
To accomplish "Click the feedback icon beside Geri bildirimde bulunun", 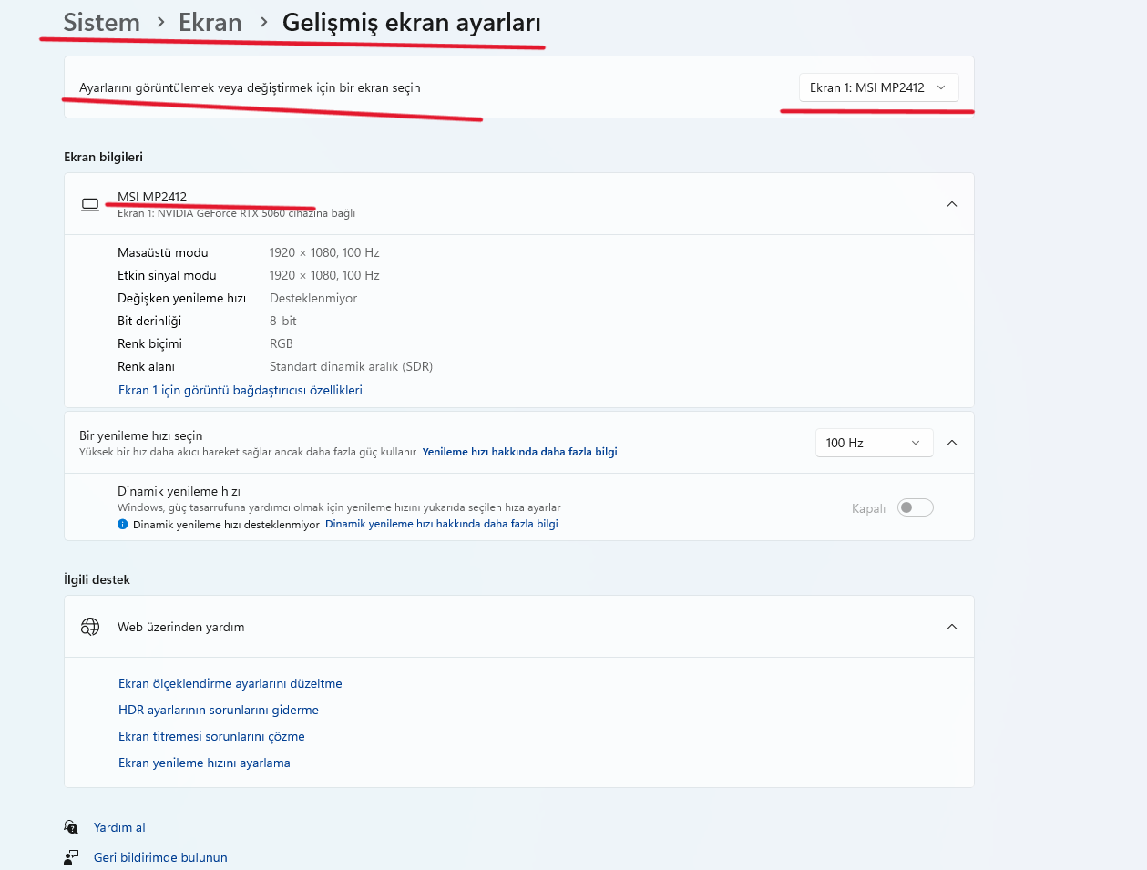I will pos(71,857).
